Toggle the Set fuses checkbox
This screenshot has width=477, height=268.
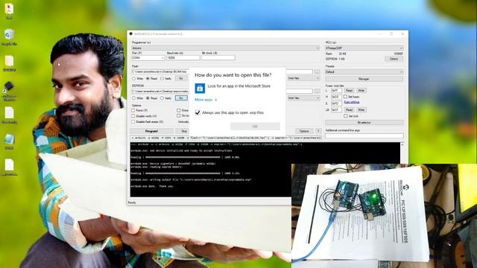click(x=345, y=97)
